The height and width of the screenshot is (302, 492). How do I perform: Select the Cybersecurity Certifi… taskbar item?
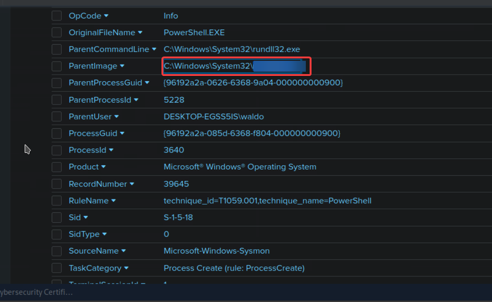[x=37, y=293]
